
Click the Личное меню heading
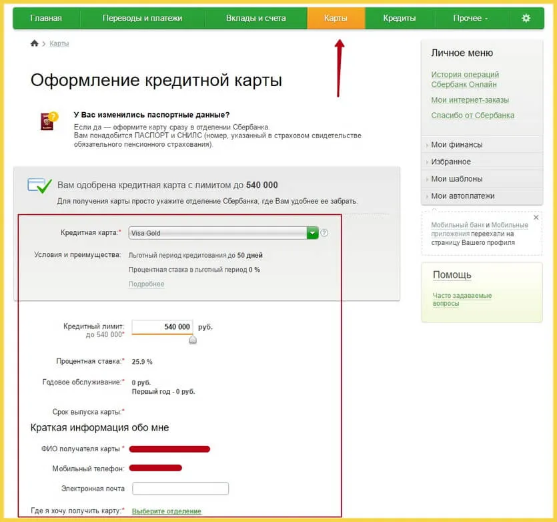(x=462, y=53)
